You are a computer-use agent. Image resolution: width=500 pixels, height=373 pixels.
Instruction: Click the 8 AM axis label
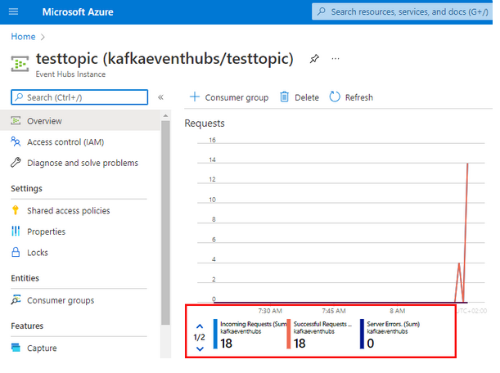click(398, 311)
